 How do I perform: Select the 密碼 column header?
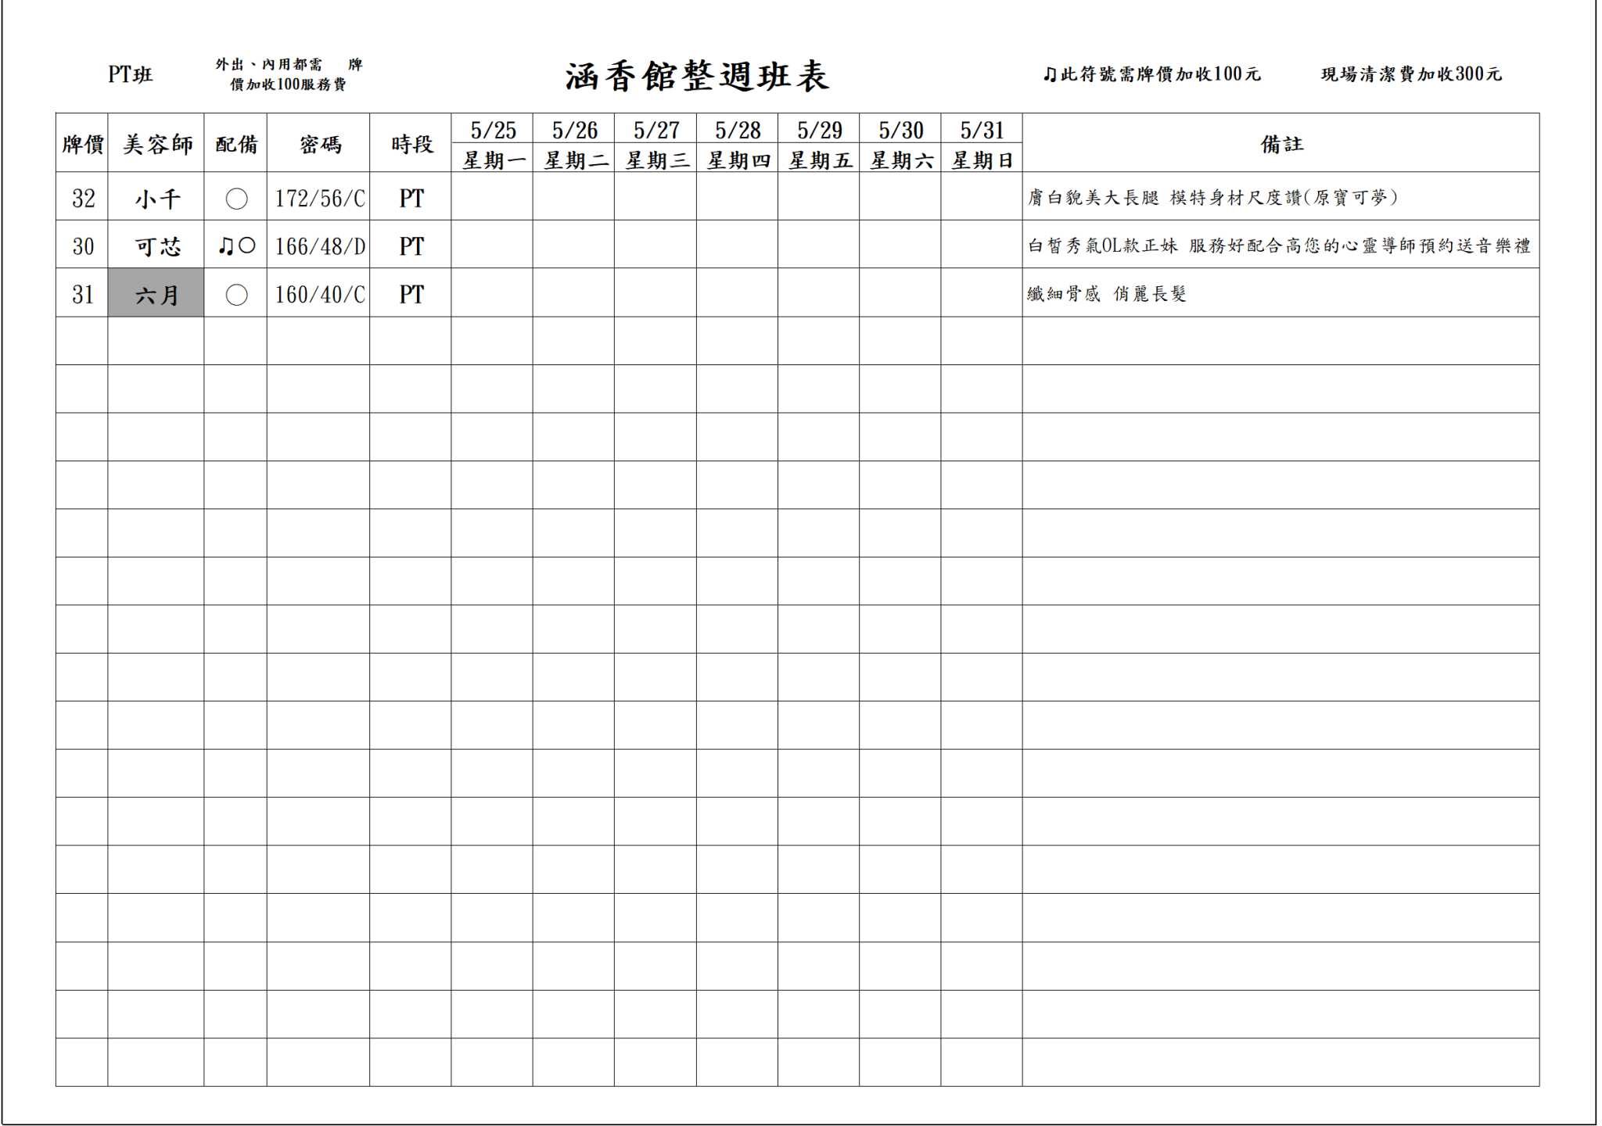click(318, 143)
